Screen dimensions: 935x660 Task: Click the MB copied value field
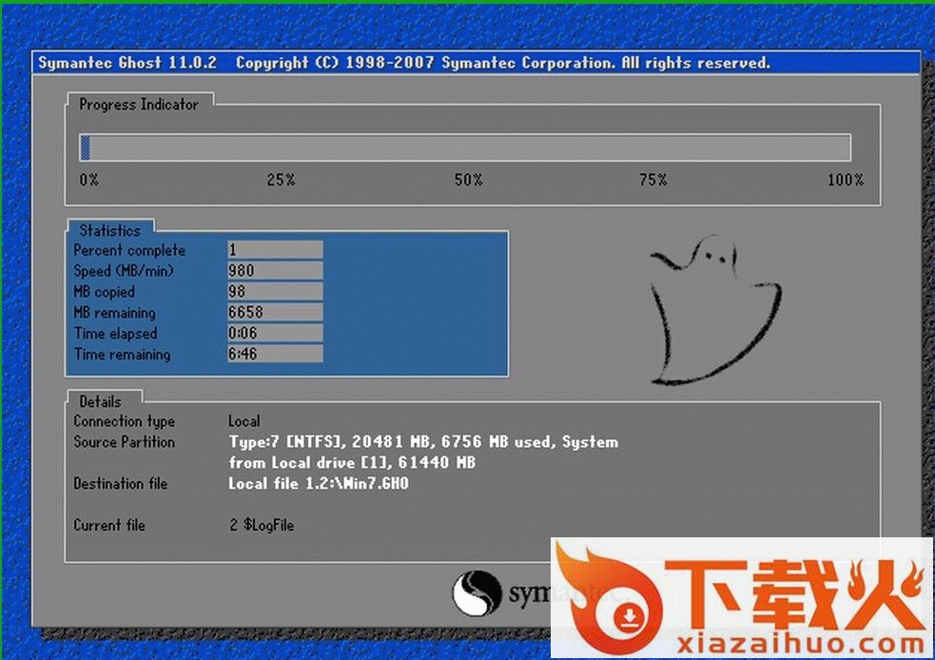click(x=275, y=292)
